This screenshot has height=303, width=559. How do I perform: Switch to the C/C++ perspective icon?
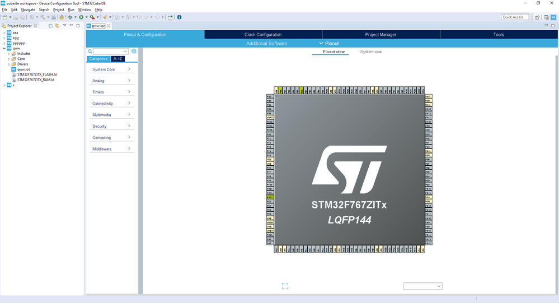547,17
